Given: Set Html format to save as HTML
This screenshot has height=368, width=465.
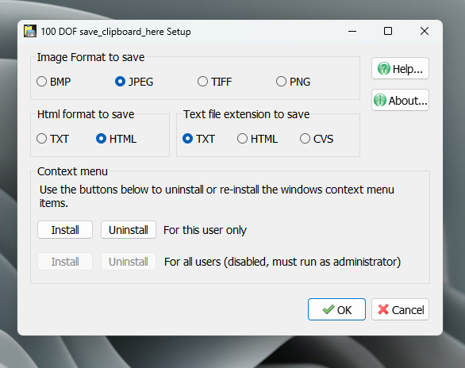Looking at the screenshot, I should coord(116,139).
